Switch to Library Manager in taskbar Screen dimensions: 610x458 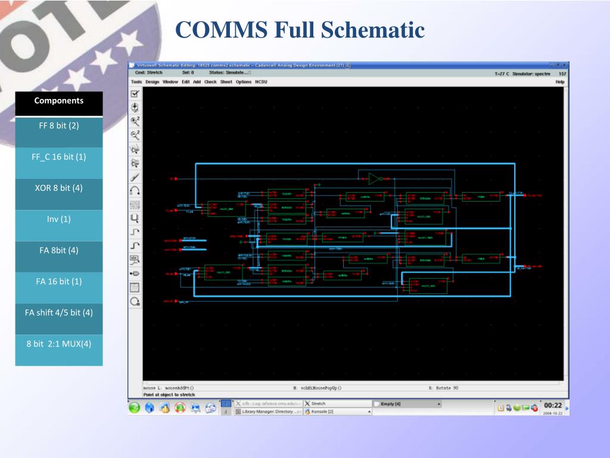tap(267, 411)
